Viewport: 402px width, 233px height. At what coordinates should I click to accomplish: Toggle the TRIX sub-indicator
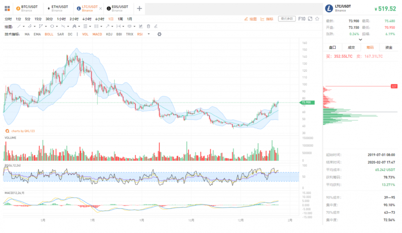tap(129, 34)
